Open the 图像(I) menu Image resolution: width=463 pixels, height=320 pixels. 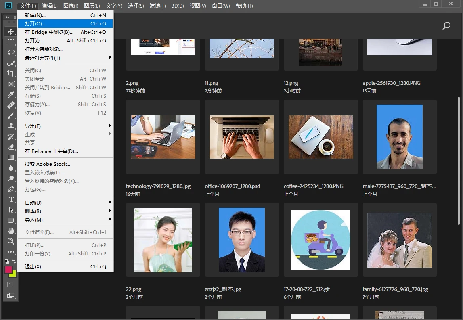[x=71, y=6]
